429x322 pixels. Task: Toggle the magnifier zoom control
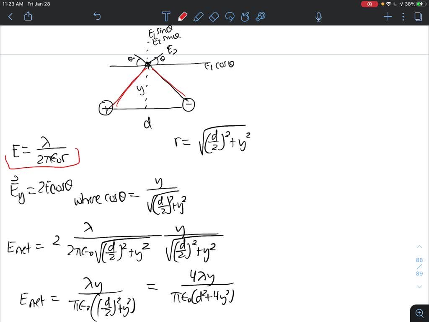[419, 313]
